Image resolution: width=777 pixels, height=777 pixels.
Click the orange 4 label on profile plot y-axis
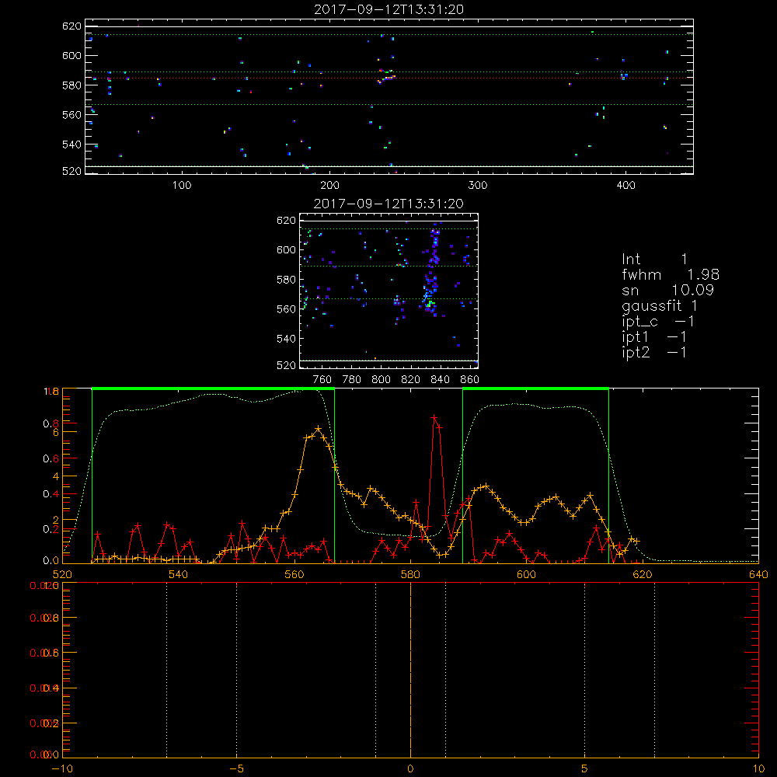[56, 476]
